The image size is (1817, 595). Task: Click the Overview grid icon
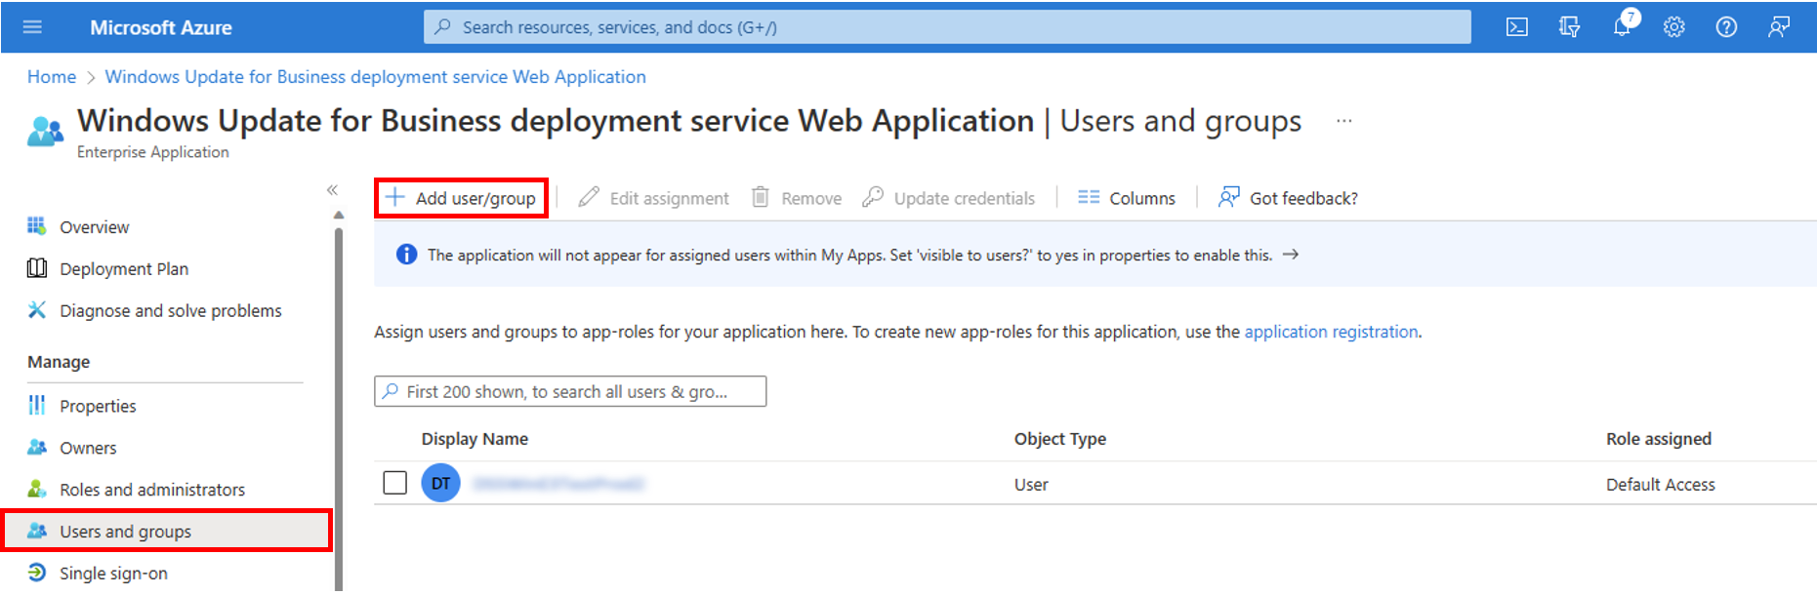[x=37, y=226]
